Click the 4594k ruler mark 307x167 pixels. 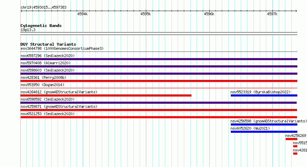pyautogui.click(x=82, y=14)
